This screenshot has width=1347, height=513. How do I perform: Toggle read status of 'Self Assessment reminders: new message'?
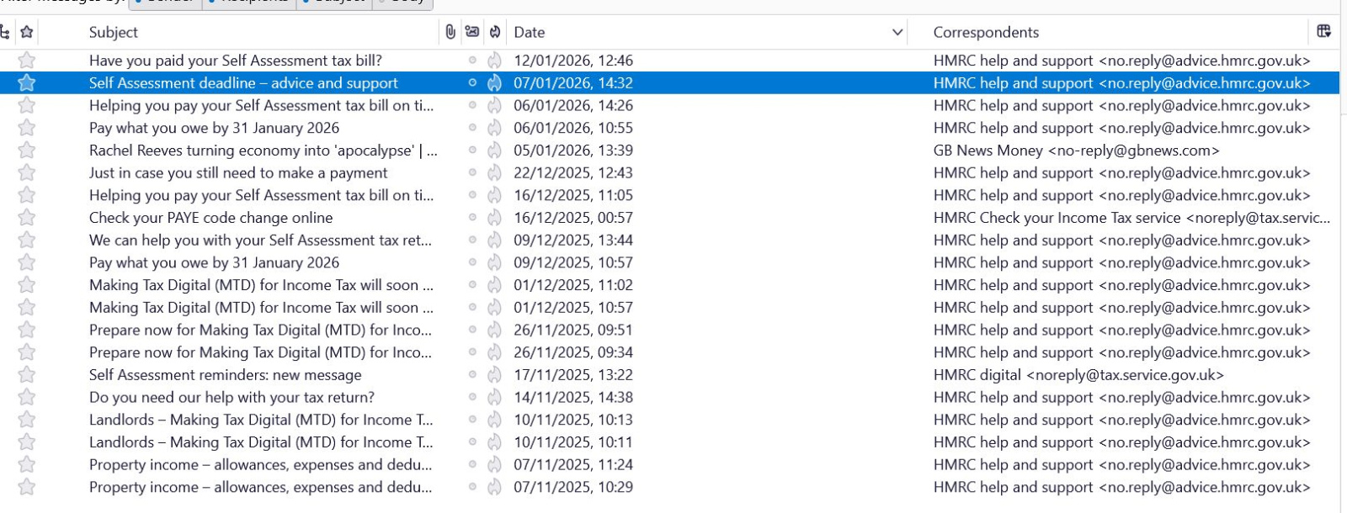472,375
